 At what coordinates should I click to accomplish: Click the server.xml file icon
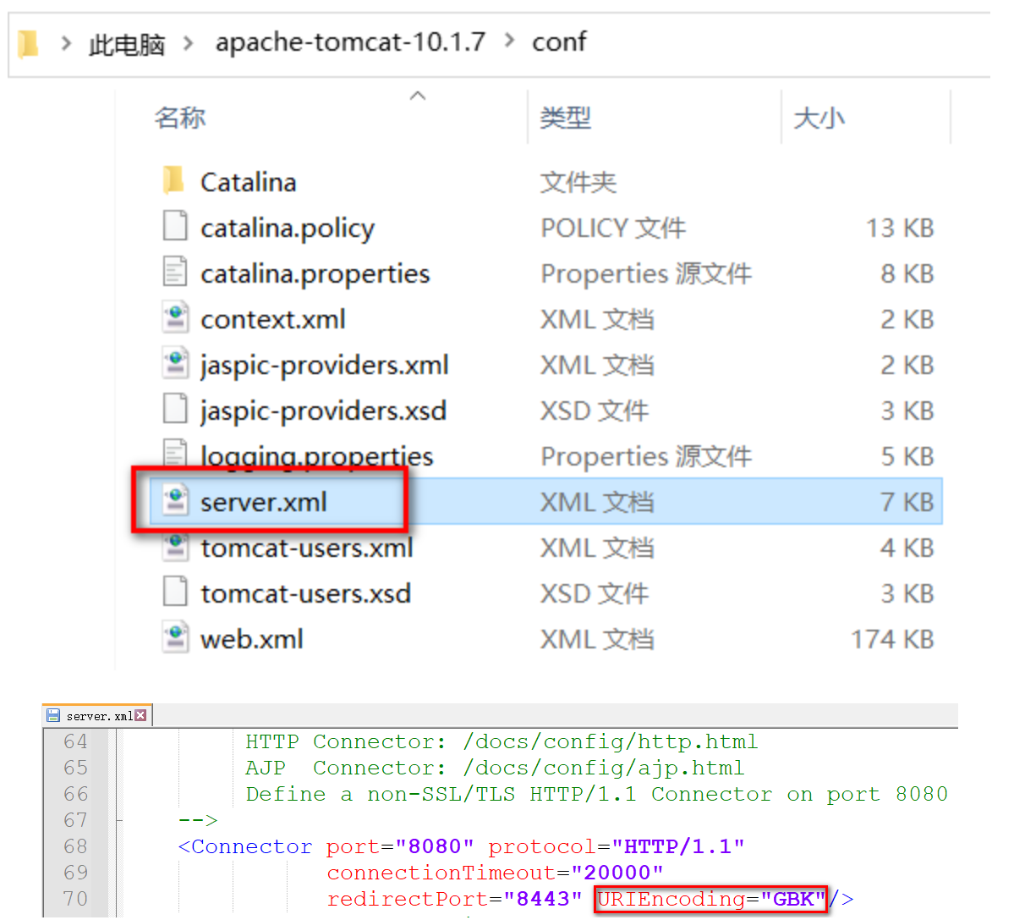coord(175,500)
